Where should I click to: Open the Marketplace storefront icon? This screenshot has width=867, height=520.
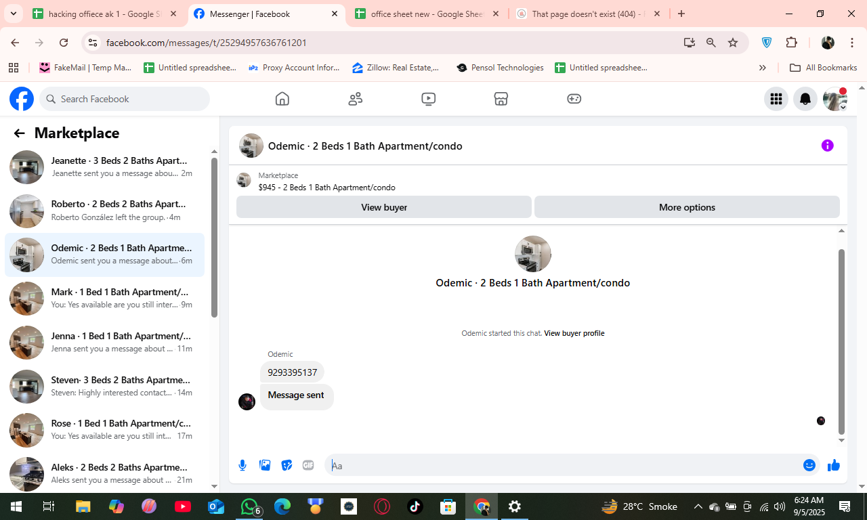[501, 99]
